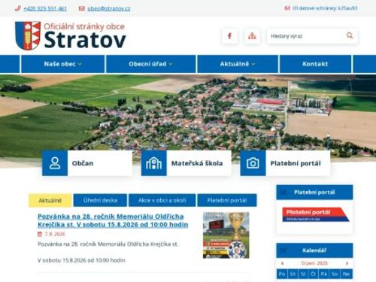Click the search magnifier icon
Viewport: 376px width, 282px height.
(x=350, y=36)
